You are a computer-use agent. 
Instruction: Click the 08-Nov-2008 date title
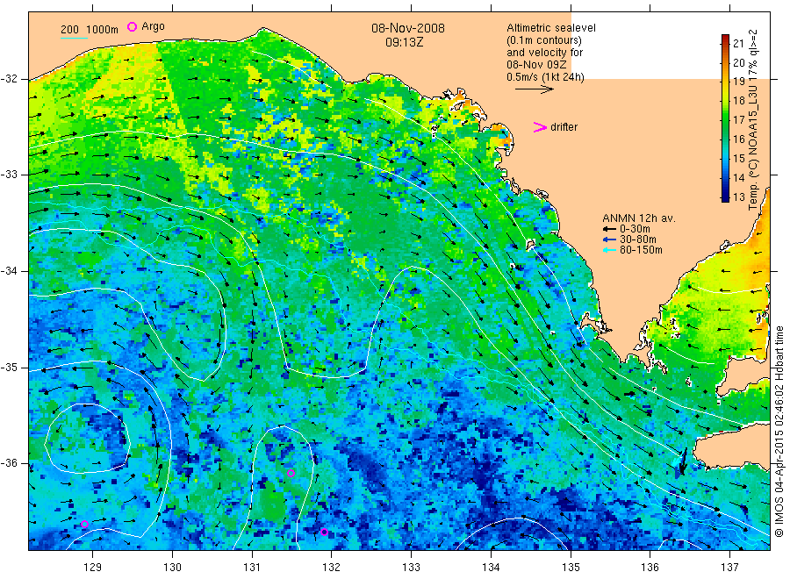[x=408, y=28]
